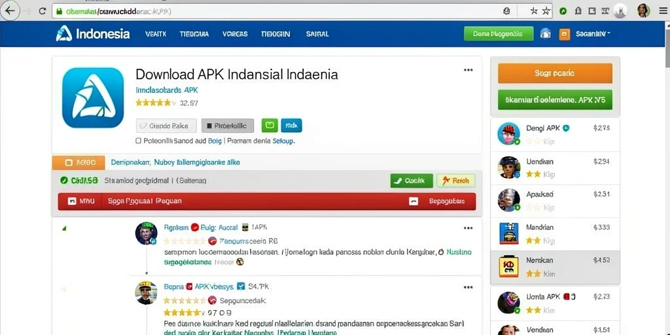Viewport: 670px width, 335px height.
Task: Click the browser back arrow button
Action: [10, 11]
